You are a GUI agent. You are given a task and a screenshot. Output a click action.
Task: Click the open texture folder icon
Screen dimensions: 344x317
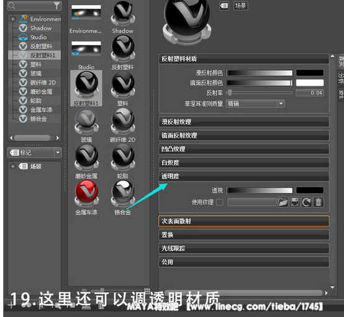[283, 202]
